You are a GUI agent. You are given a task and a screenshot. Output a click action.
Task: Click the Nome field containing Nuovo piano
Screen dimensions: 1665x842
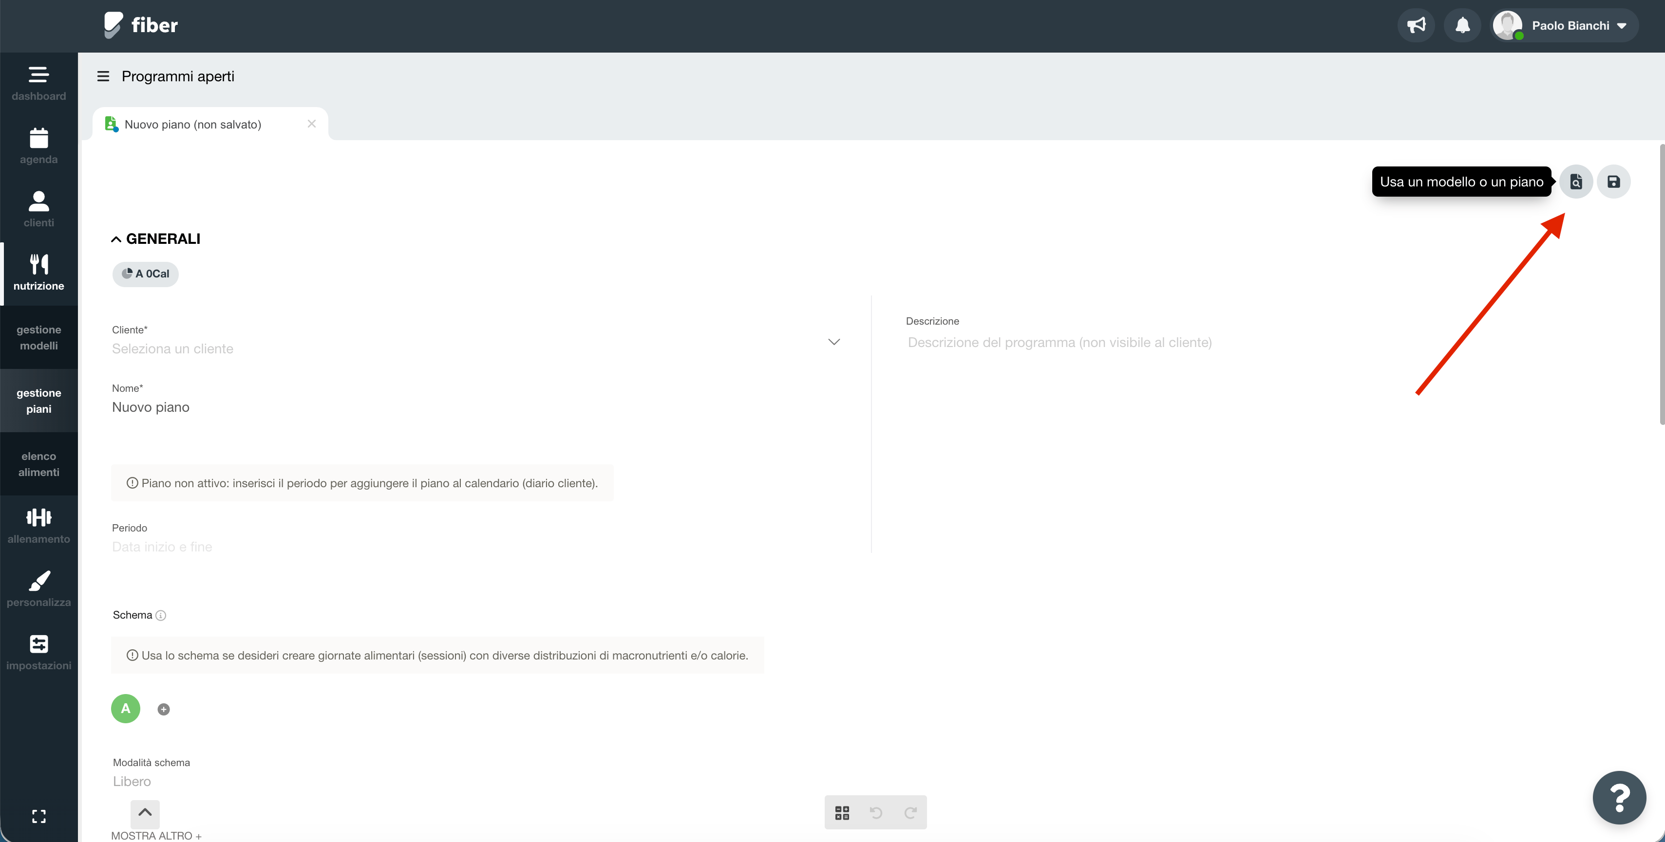point(476,407)
